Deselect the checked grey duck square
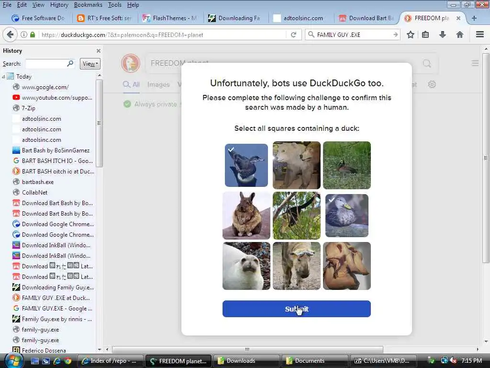 click(347, 216)
